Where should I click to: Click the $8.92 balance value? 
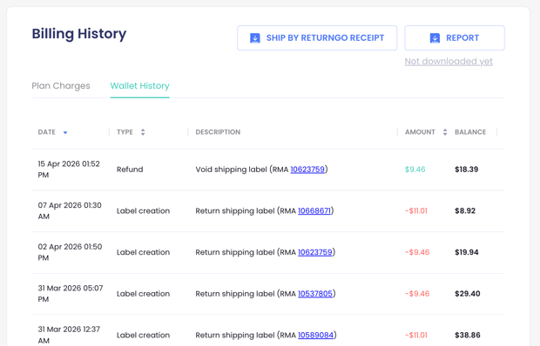[465, 210]
